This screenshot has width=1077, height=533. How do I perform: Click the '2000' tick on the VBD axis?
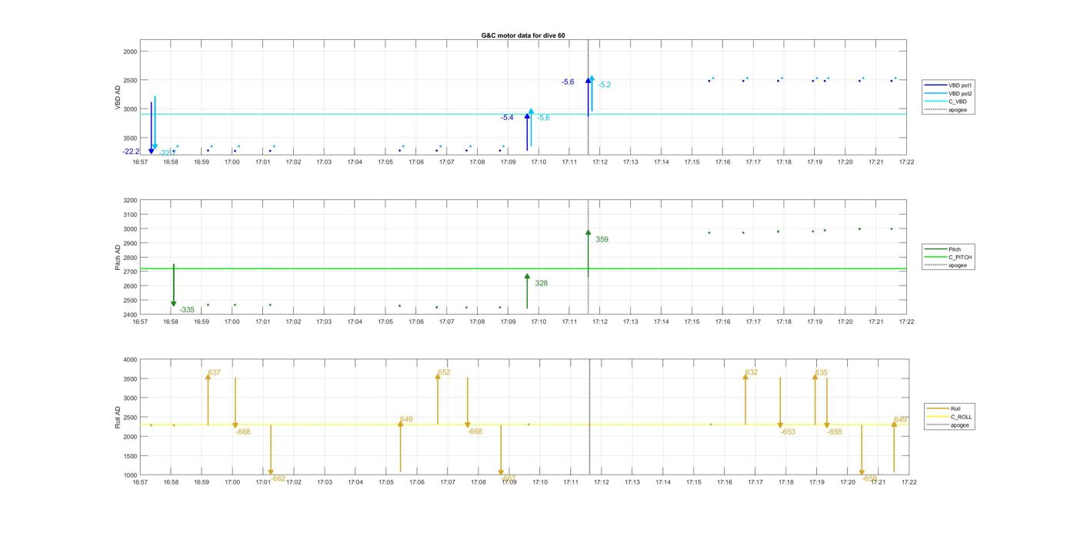(130, 52)
